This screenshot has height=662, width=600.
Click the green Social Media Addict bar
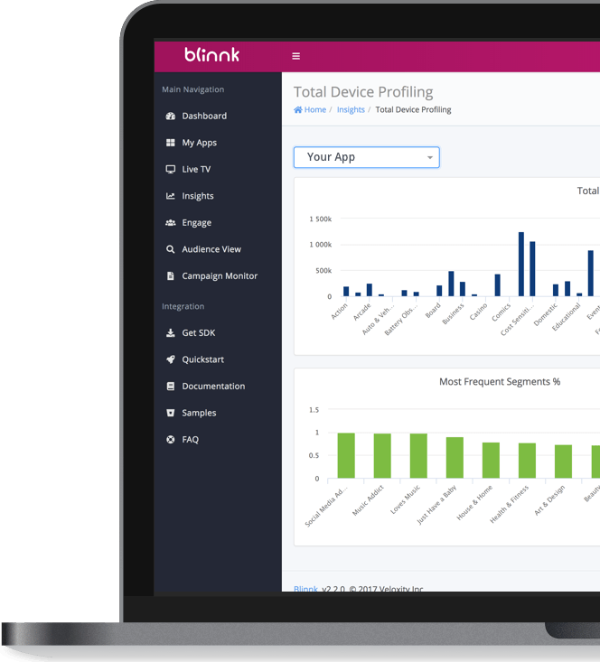(x=346, y=456)
